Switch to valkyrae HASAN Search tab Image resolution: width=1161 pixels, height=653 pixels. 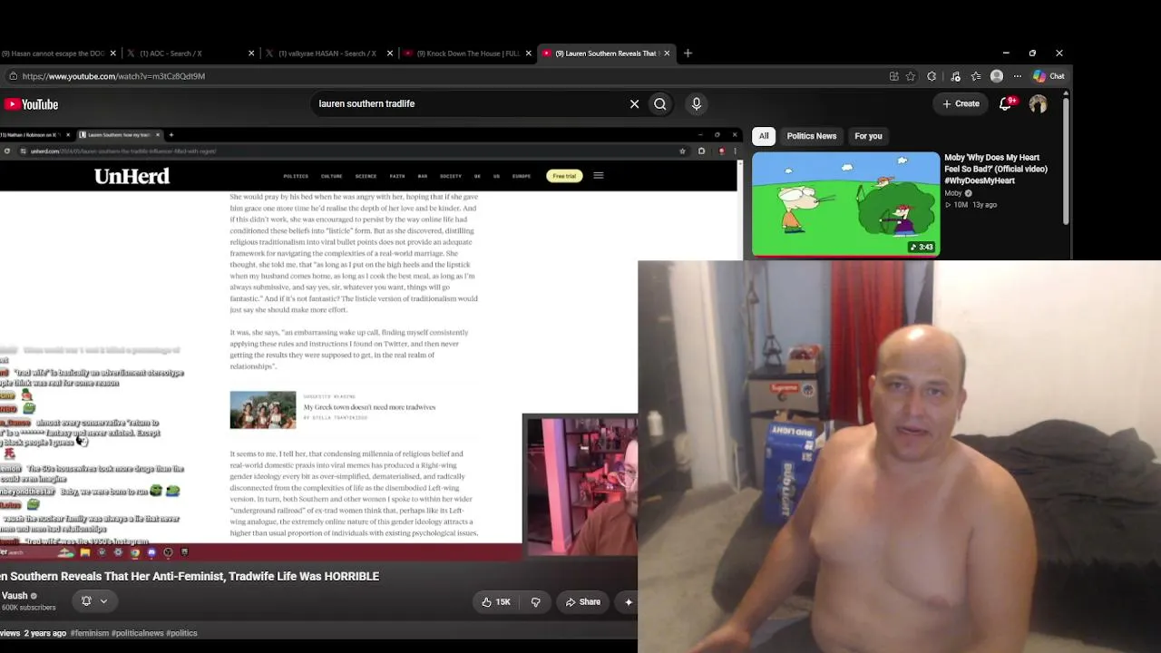329,54
